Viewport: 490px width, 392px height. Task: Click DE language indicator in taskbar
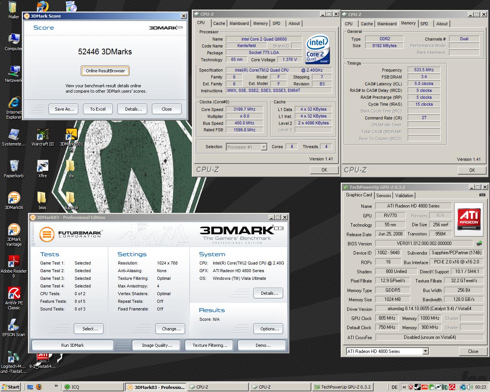(395, 387)
